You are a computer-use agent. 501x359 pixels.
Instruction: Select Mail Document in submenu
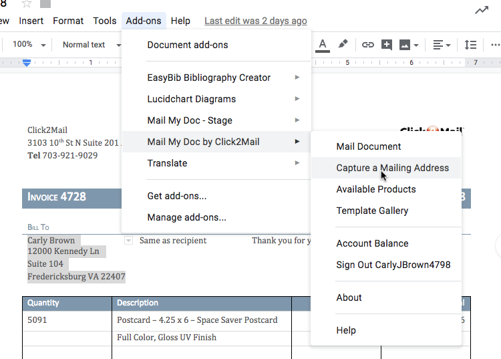point(386,146)
